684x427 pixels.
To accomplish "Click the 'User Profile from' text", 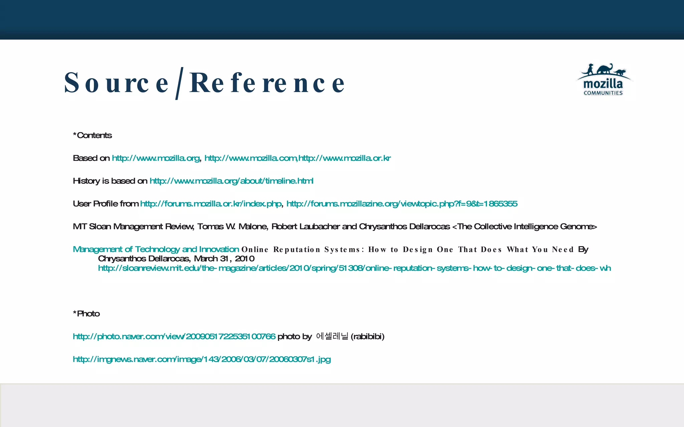I will (x=106, y=204).
